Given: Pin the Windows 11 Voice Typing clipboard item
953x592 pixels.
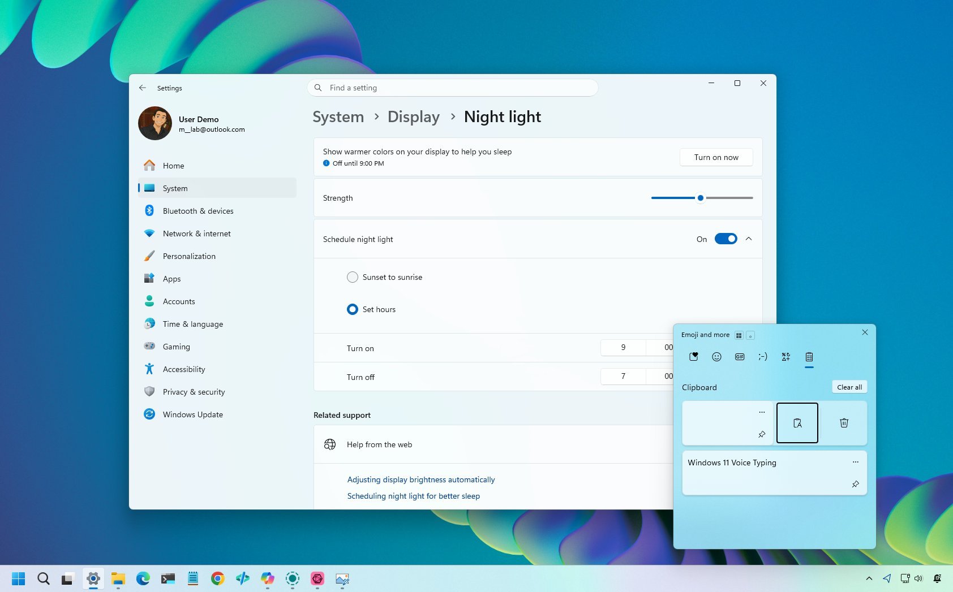Looking at the screenshot, I should (856, 484).
